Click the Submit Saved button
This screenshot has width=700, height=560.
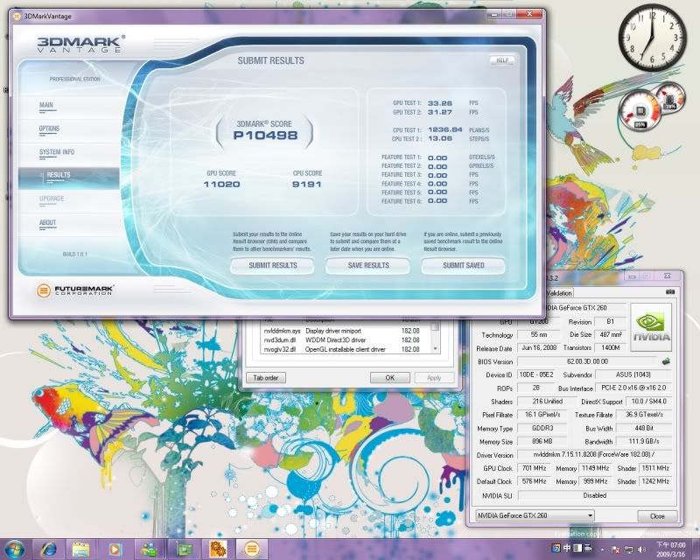[x=464, y=266]
